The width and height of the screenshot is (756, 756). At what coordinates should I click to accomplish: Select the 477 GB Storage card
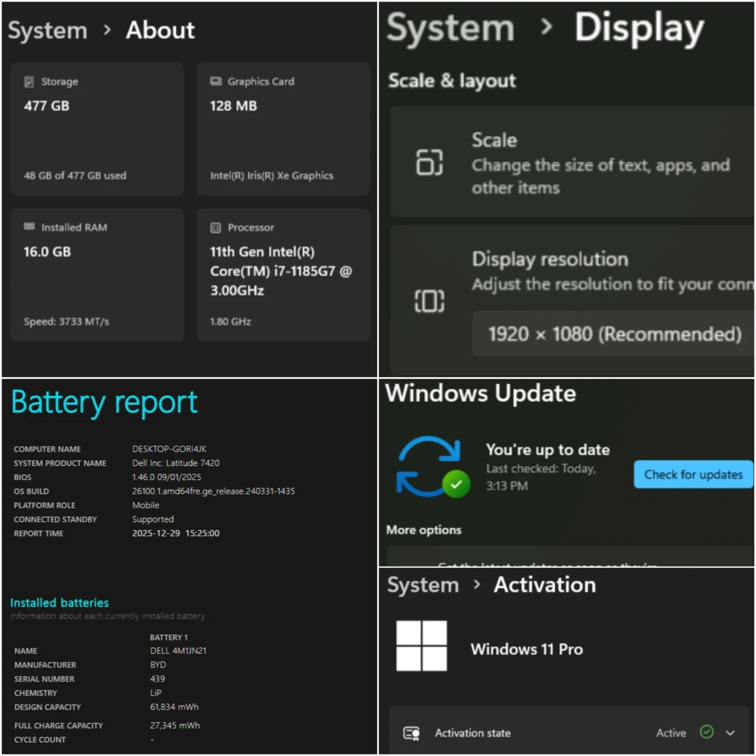pos(97,129)
